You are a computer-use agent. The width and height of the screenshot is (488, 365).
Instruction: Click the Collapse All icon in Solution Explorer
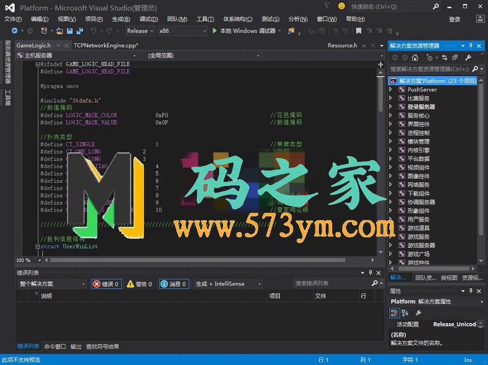pyautogui.click(x=455, y=58)
